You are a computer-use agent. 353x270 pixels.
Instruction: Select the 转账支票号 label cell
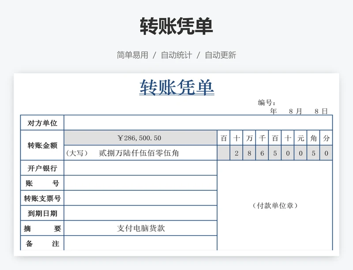[x=42, y=198]
